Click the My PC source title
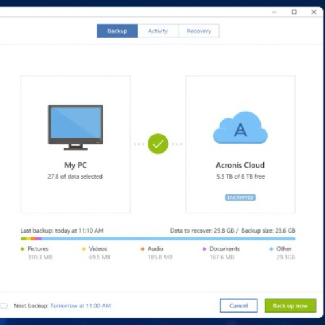The height and width of the screenshot is (325, 325). [75, 165]
